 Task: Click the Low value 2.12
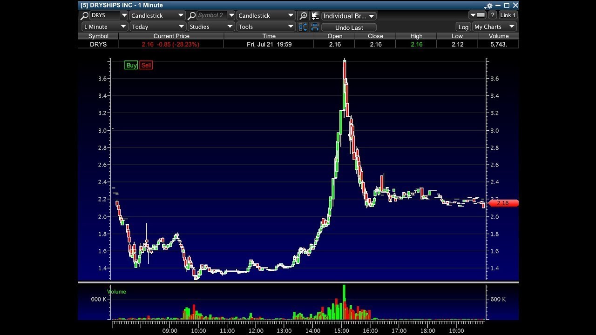click(458, 44)
